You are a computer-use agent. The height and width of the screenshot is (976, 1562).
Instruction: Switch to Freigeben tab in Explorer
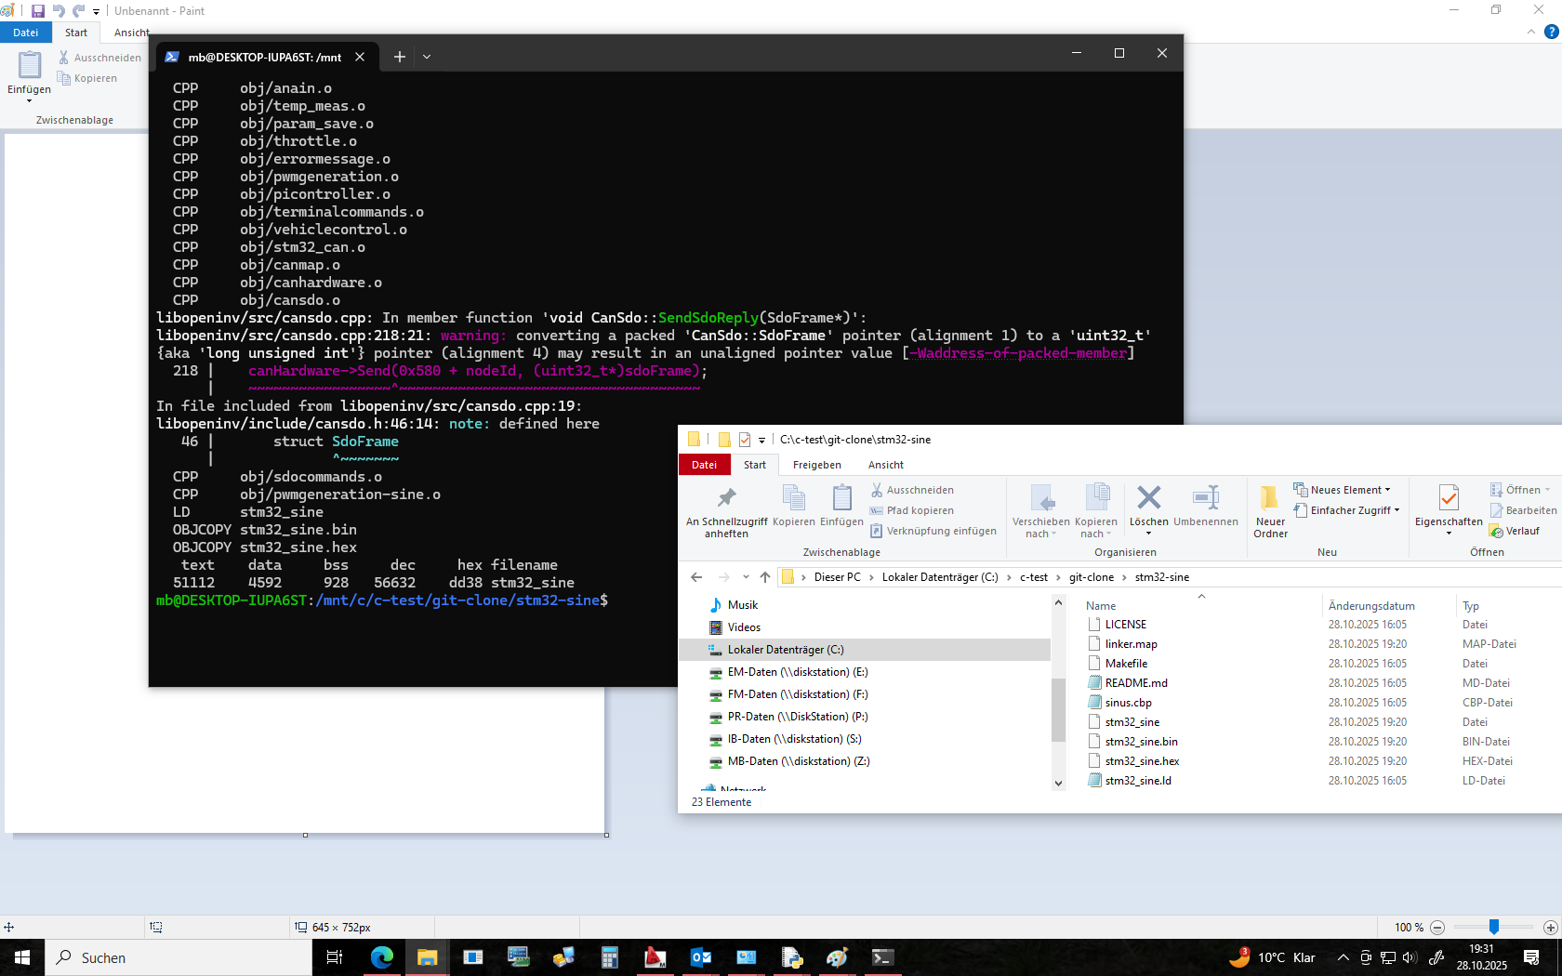coord(816,465)
